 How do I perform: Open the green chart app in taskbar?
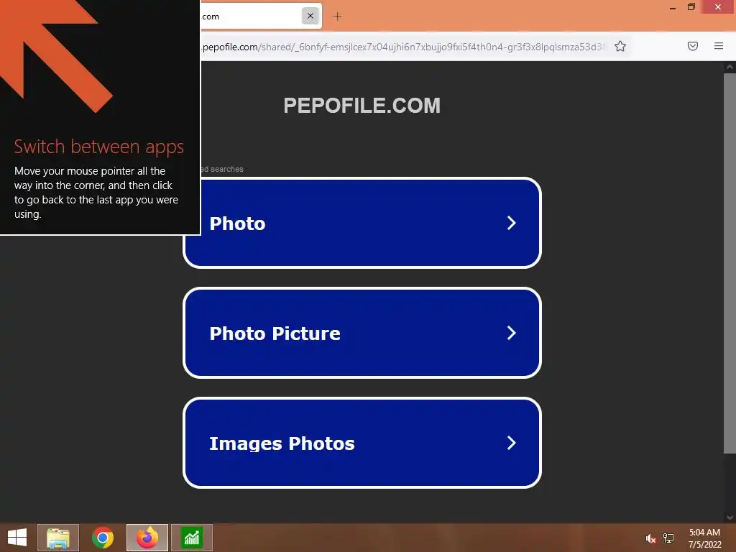coord(191,538)
